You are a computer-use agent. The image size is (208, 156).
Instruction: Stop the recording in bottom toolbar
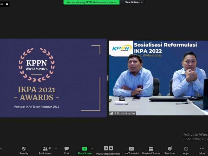111,148
